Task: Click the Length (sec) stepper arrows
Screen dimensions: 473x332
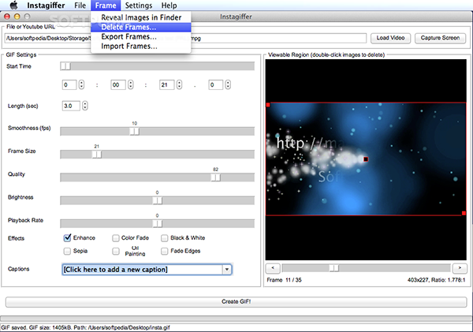Action: pos(85,106)
